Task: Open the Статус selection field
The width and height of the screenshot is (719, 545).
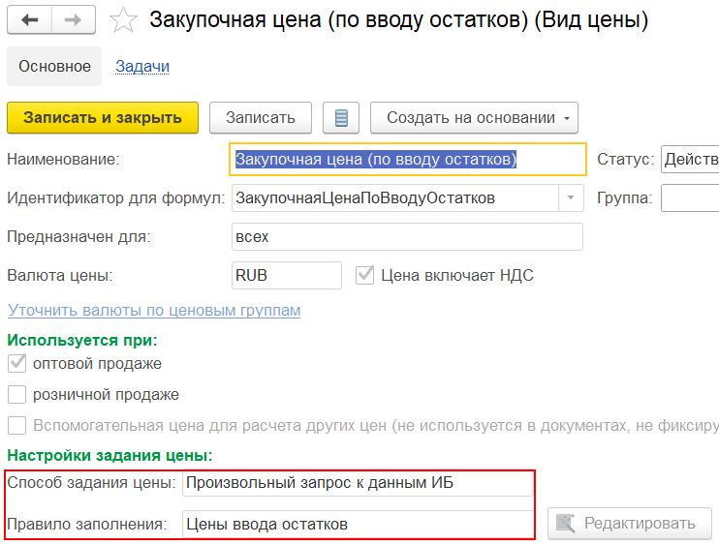Action: pos(689,160)
